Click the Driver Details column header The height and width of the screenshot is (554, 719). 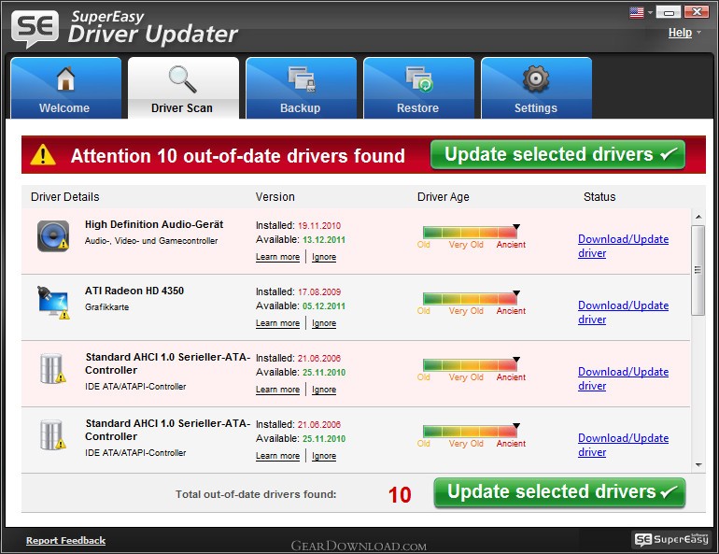click(64, 197)
